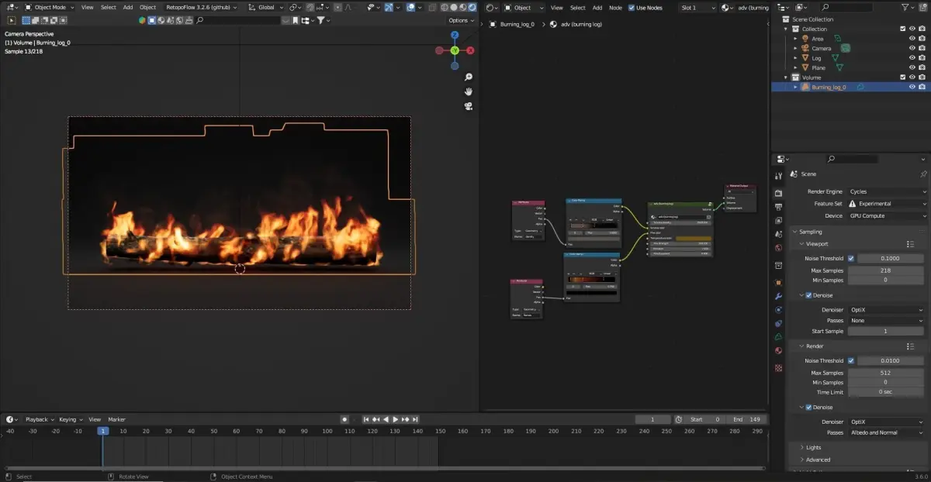The image size is (931, 482).
Task: Open the Object Mode dropdown
Action: click(x=50, y=7)
